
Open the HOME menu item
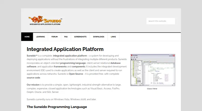click(x=27, y=37)
